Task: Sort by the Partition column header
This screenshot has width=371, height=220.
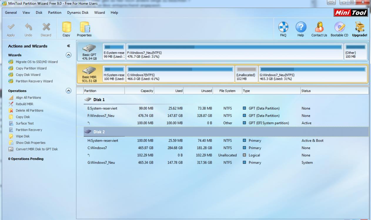Action: tap(104, 91)
